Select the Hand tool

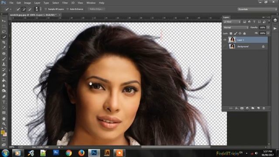(x=4, y=118)
